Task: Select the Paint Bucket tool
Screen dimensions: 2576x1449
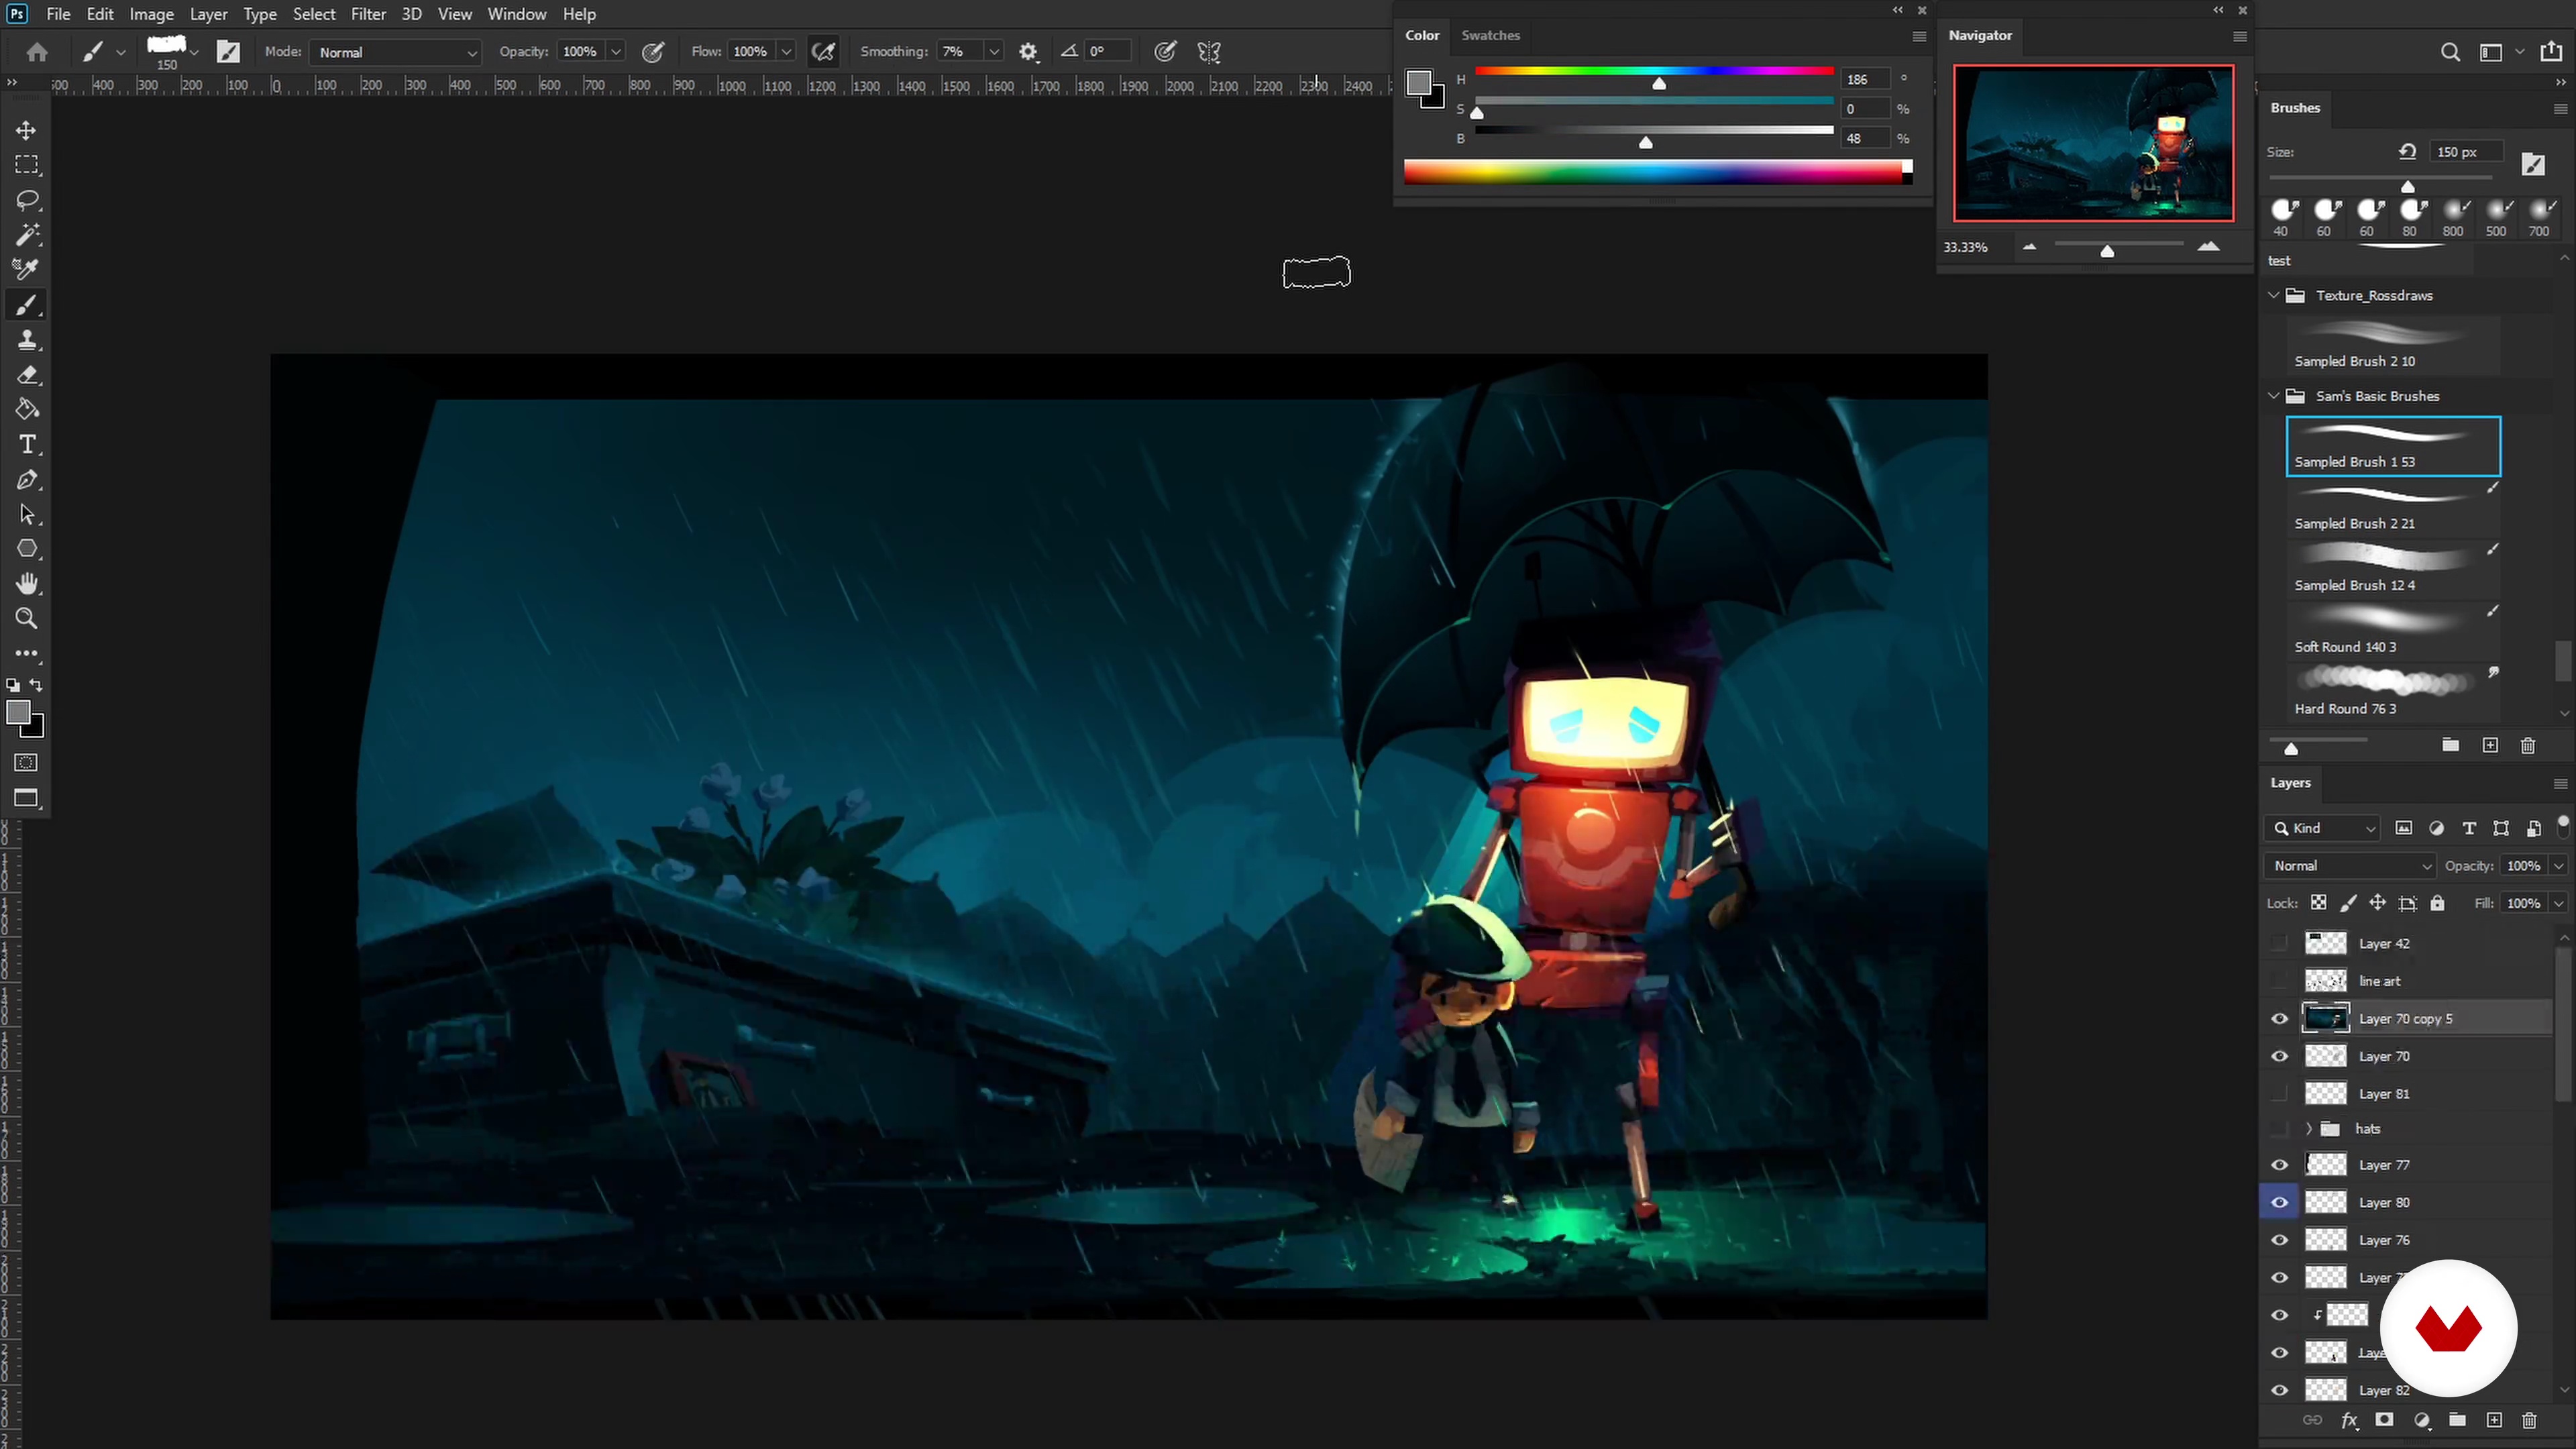Action: [x=27, y=409]
